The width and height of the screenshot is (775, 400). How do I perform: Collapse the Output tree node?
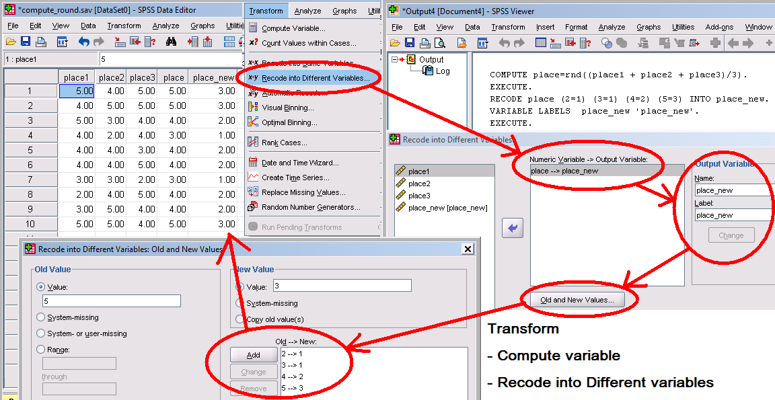pos(395,60)
